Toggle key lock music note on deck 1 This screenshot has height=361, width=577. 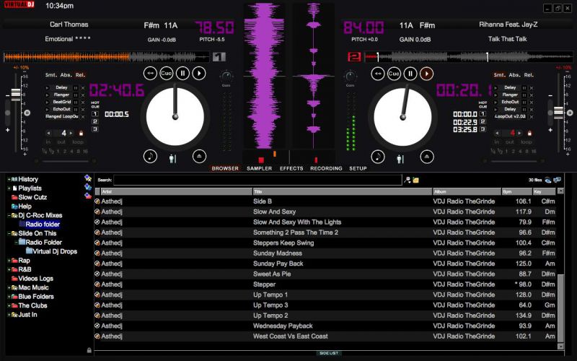(150, 156)
